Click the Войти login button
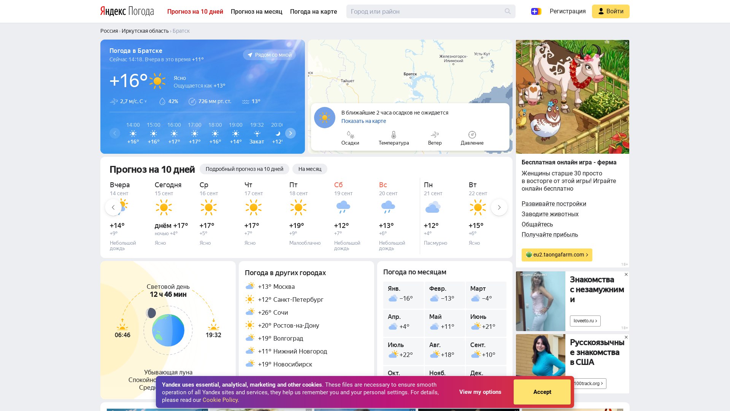 610,11
